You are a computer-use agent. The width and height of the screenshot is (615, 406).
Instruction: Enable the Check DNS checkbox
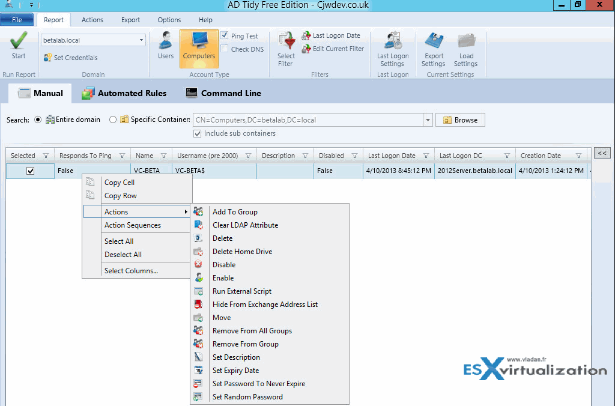pos(225,49)
